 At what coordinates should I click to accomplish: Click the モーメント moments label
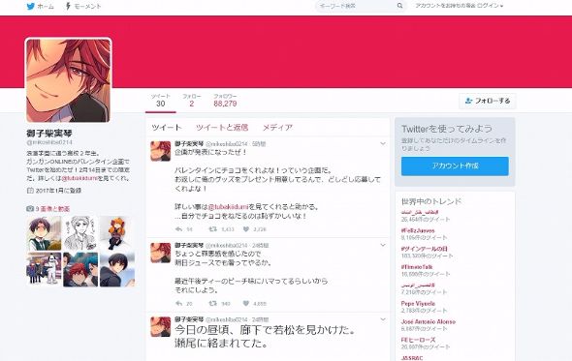tap(87, 6)
